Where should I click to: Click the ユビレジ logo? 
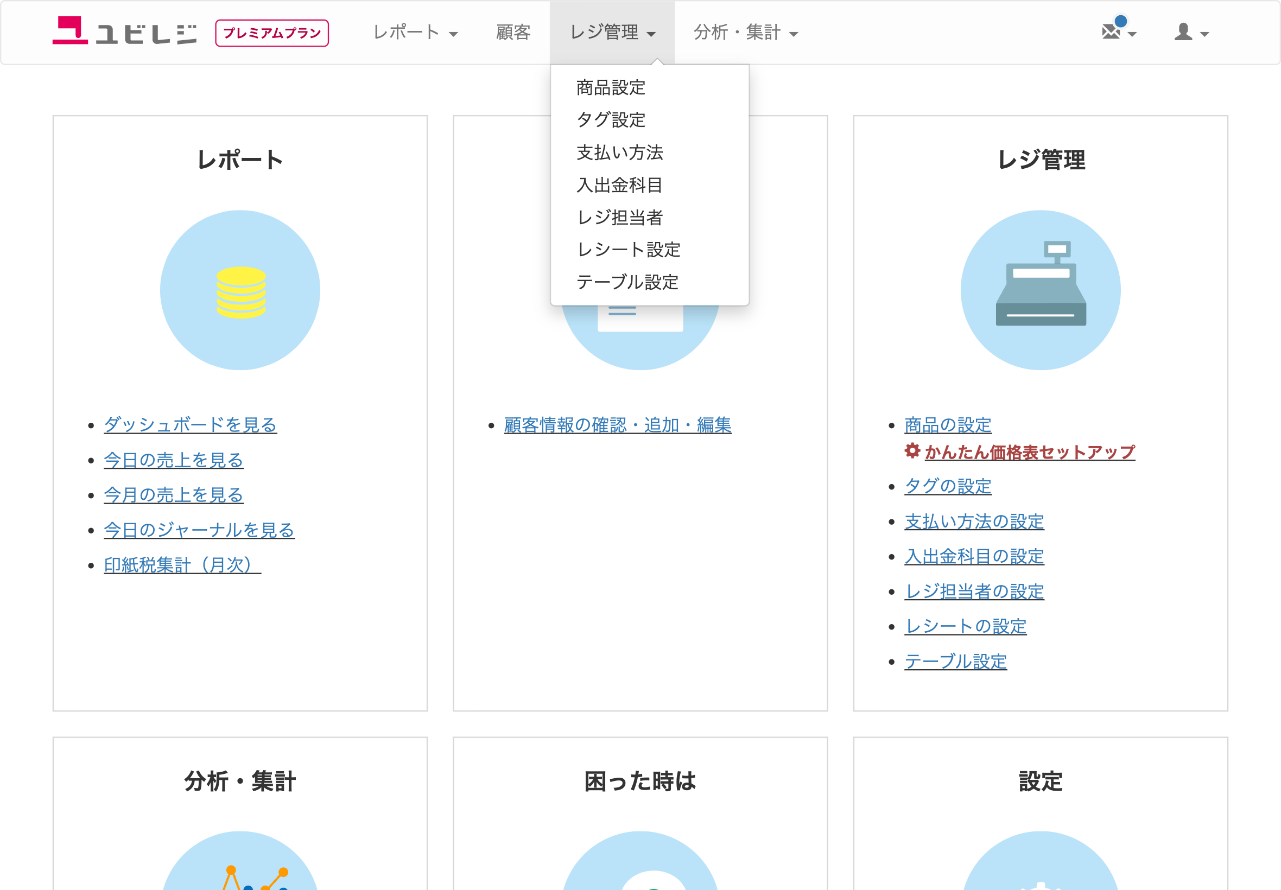coord(124,31)
